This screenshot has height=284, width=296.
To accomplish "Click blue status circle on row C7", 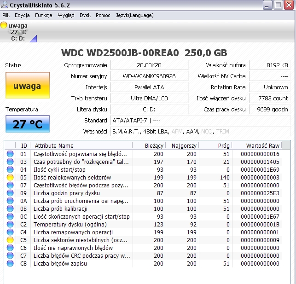I will click(10, 256).
